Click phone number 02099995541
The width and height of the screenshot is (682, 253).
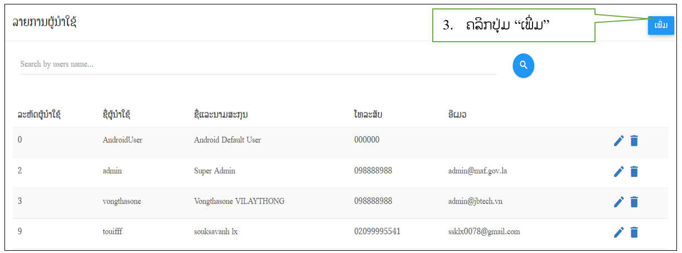tap(377, 231)
